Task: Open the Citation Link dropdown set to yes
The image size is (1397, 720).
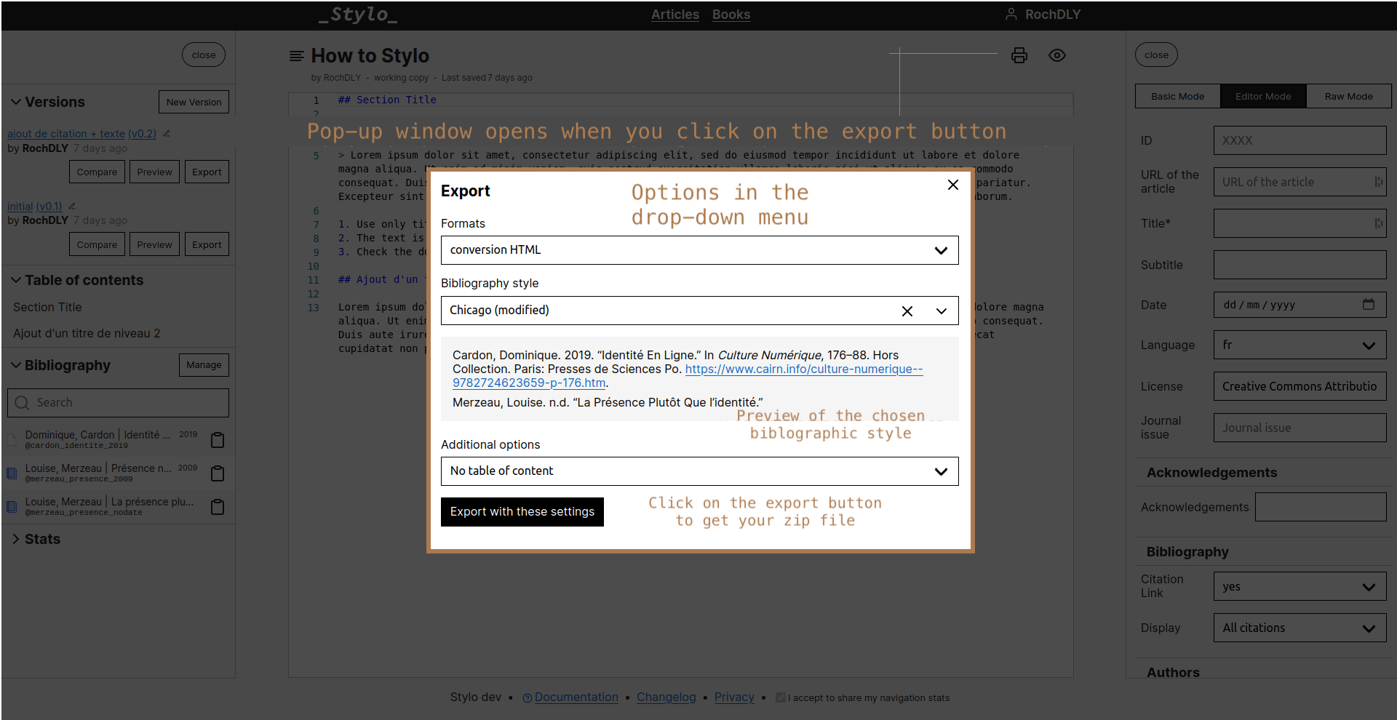Action: pyautogui.click(x=1300, y=587)
